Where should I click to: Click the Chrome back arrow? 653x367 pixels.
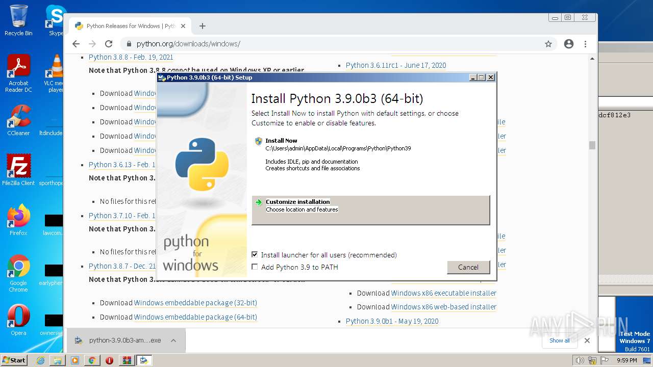click(76, 44)
